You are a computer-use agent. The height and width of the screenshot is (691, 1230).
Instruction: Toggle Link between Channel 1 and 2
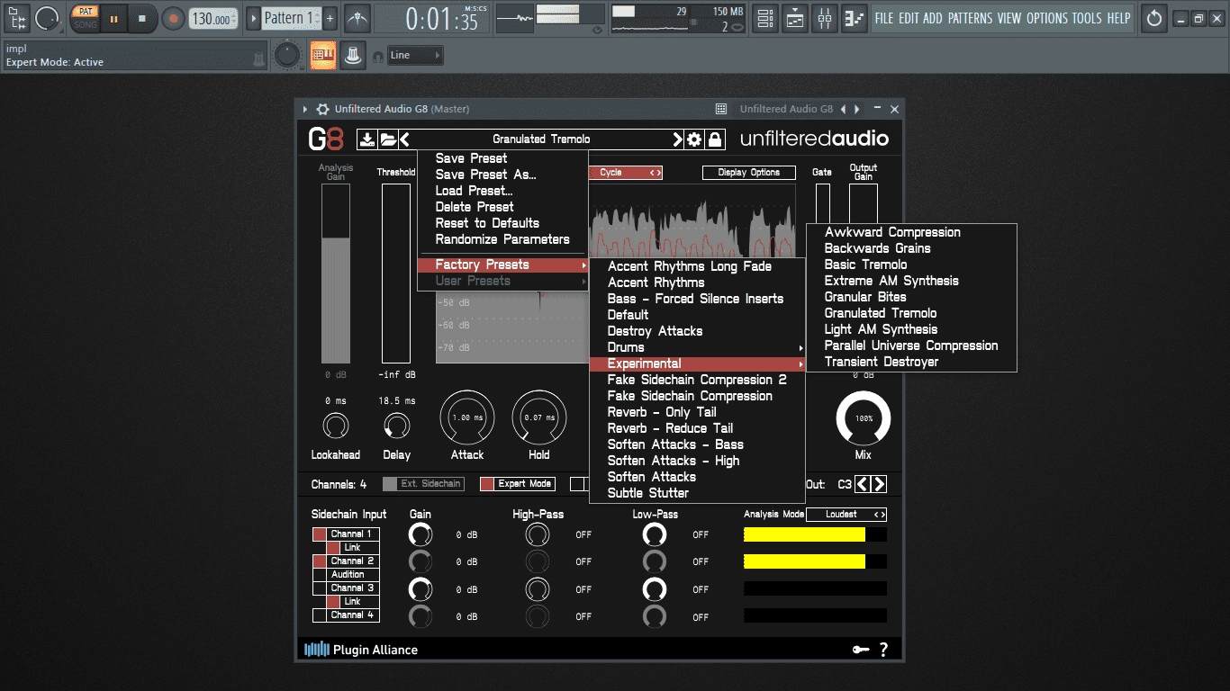point(333,547)
